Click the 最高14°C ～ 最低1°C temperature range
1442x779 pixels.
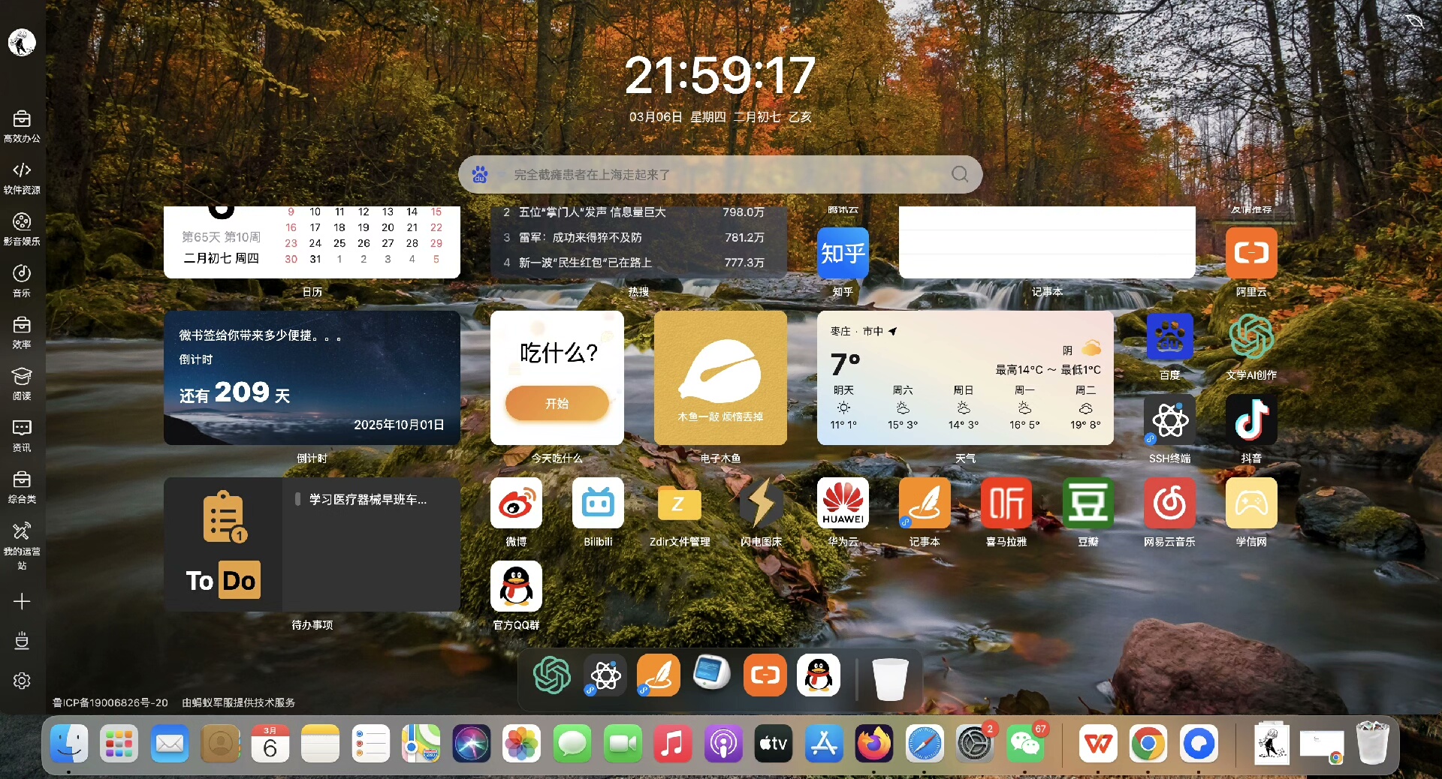click(1048, 370)
